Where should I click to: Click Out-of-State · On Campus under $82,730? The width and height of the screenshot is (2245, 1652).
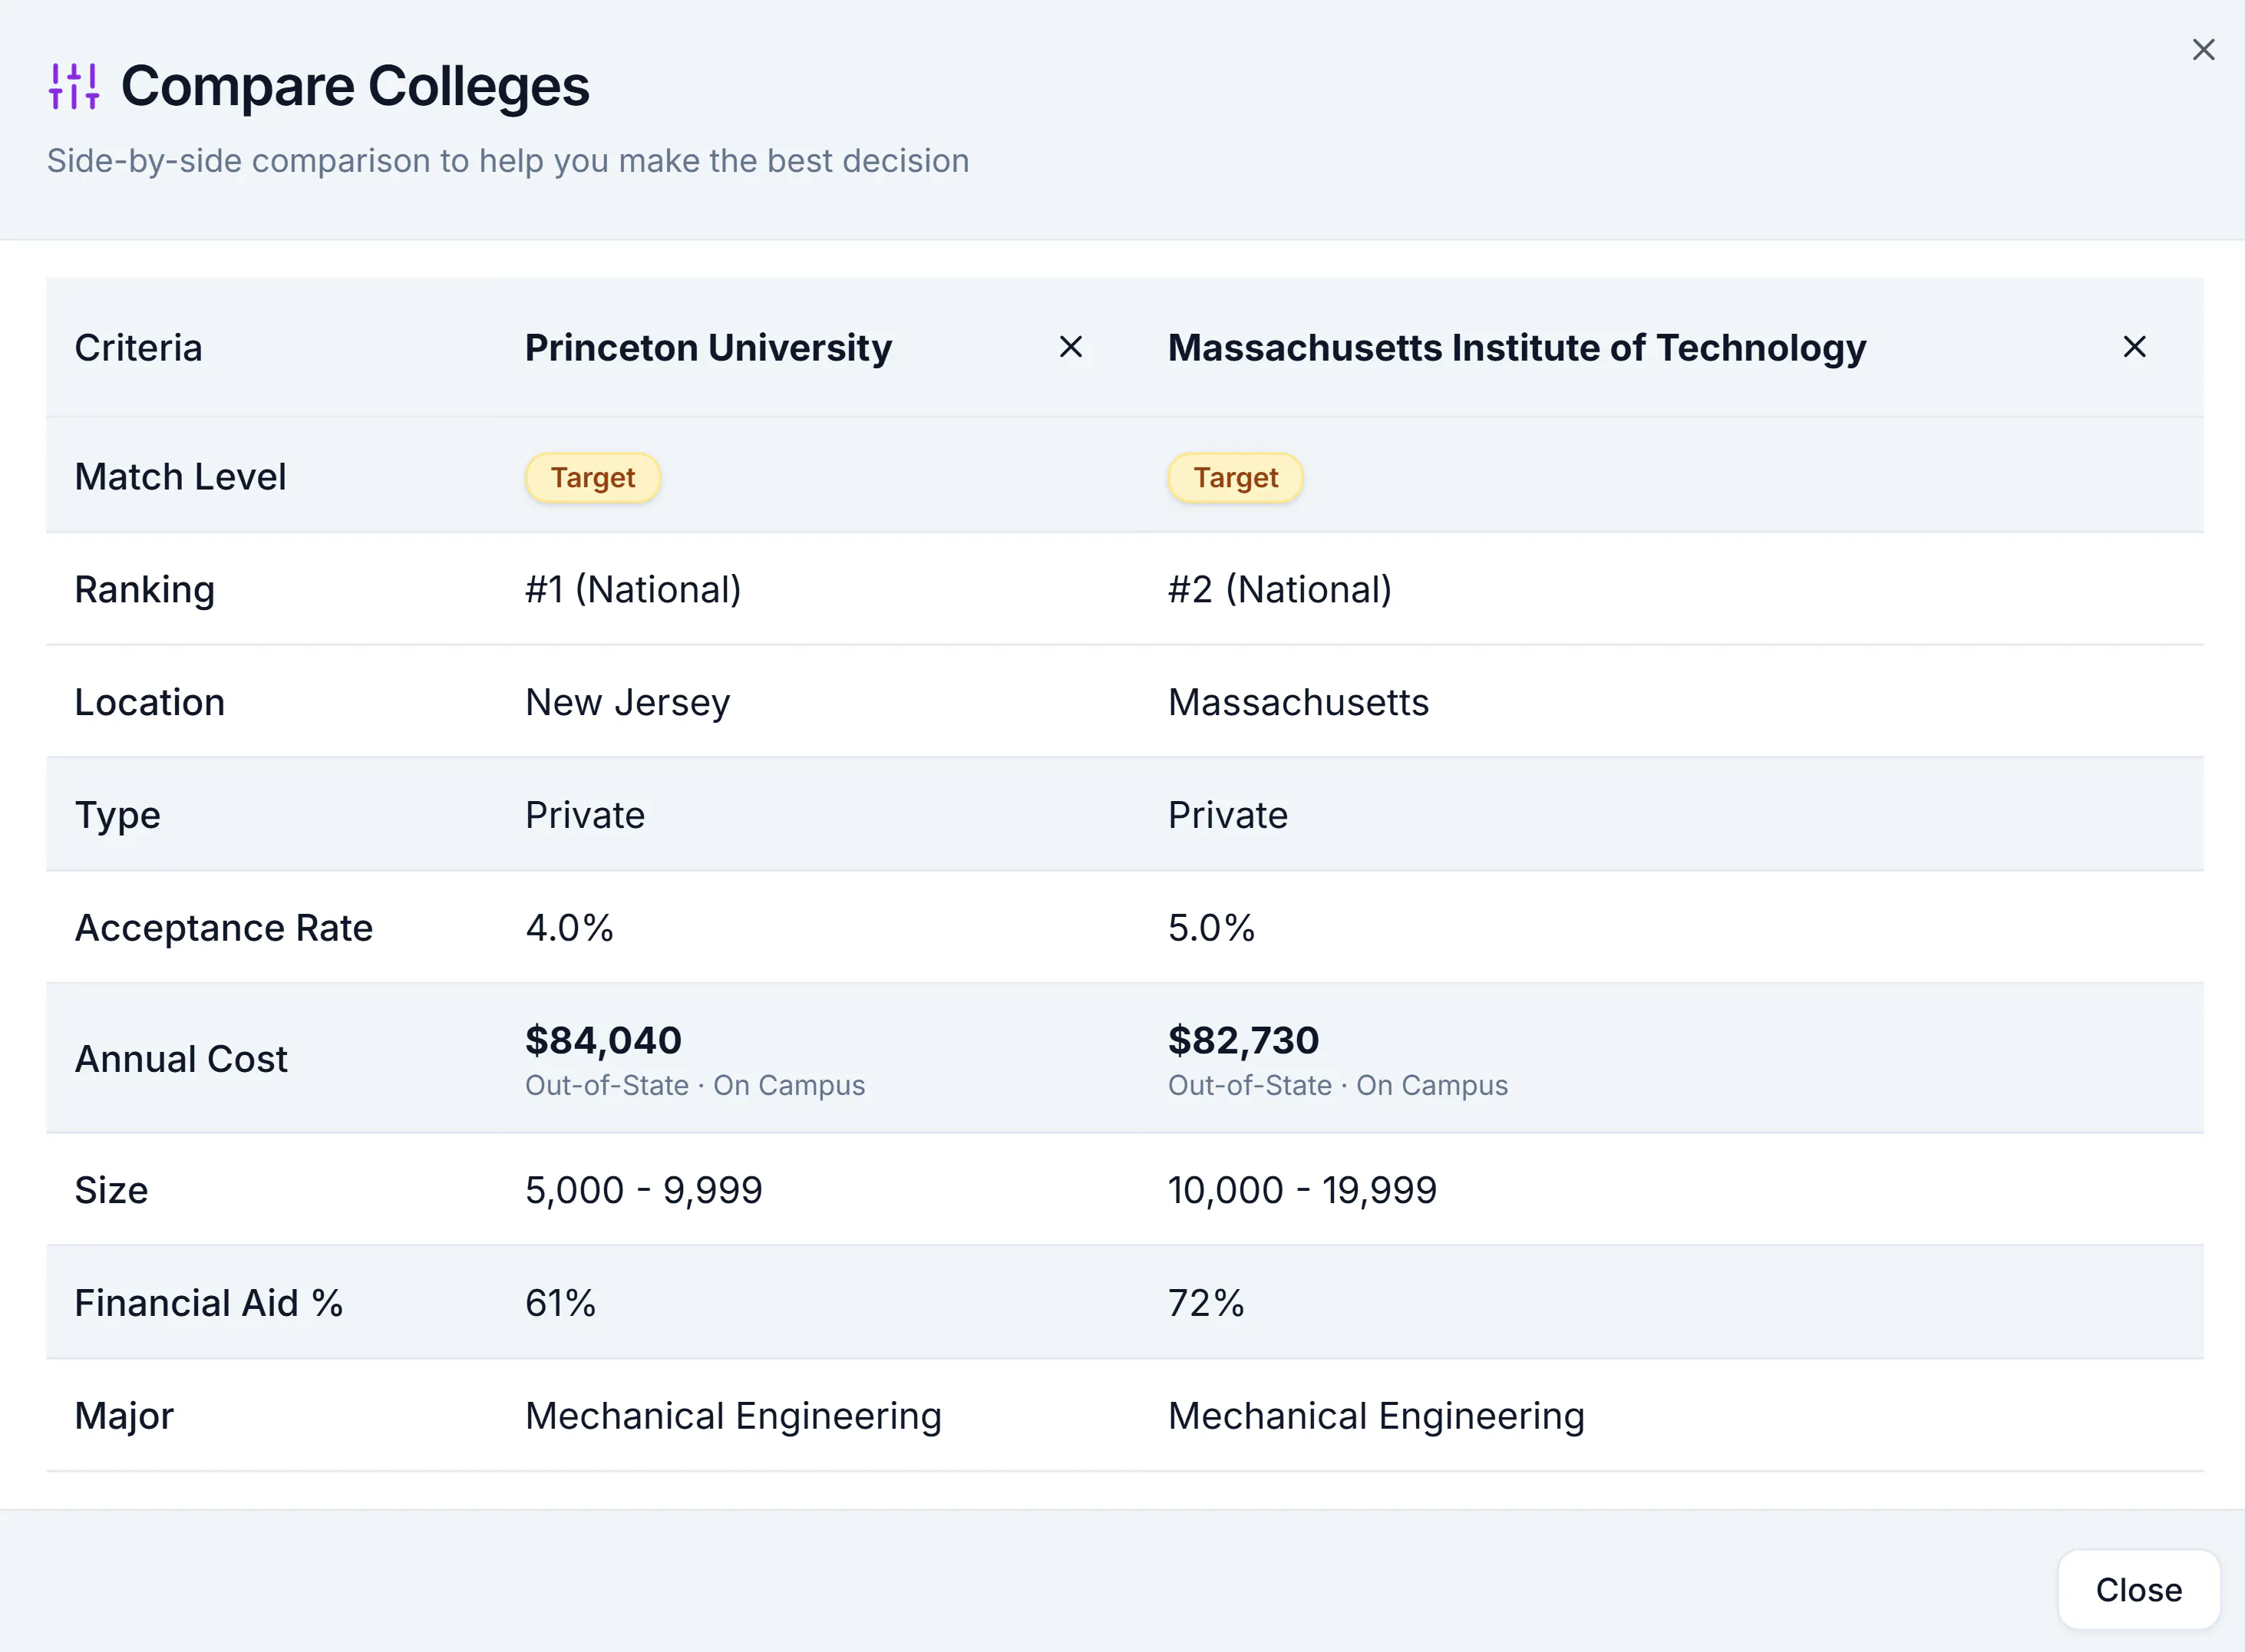point(1338,1085)
